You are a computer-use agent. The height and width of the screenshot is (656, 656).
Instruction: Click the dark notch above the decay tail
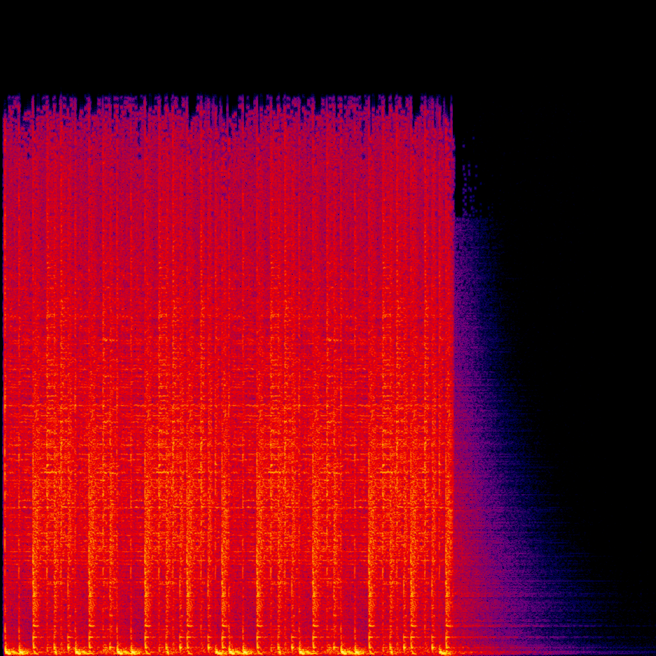(x=463, y=192)
